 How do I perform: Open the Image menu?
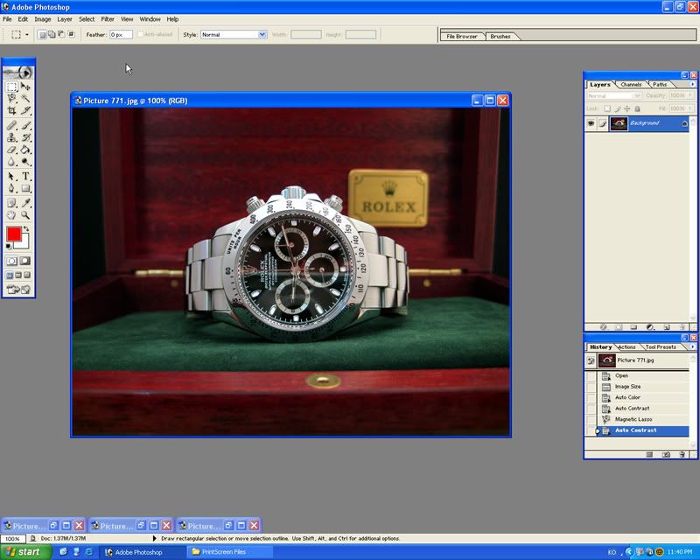pos(42,19)
